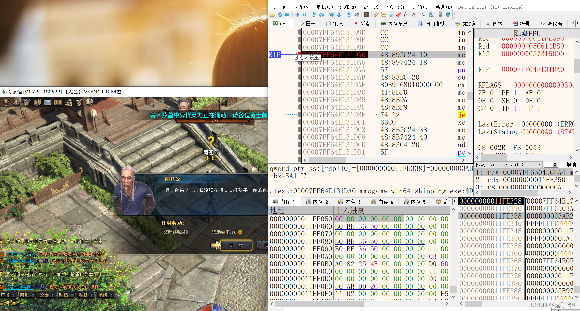
Task: Open the functions fx icon
Action: (x=406, y=15)
